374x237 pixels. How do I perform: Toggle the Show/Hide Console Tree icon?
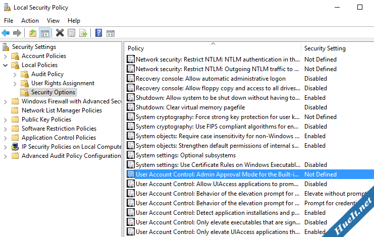45,33
